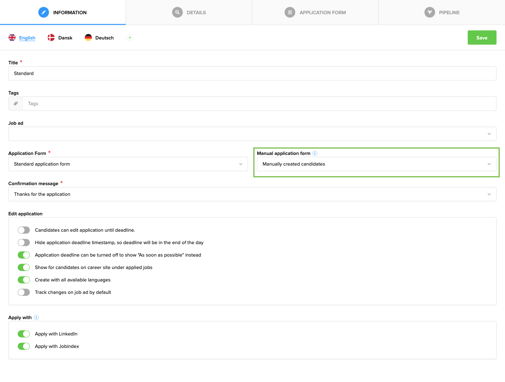
Task: Select the Deutsch flag icon
Action: tap(88, 37)
